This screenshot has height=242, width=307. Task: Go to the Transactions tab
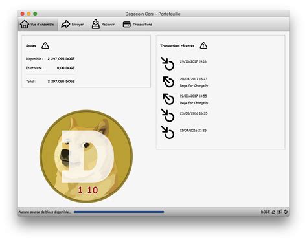(137, 25)
